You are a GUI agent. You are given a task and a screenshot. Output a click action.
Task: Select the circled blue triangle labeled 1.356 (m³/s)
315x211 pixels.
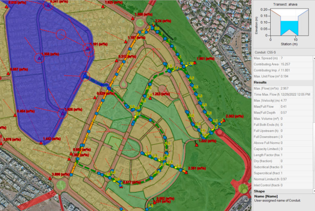pyautogui.click(x=39, y=58)
